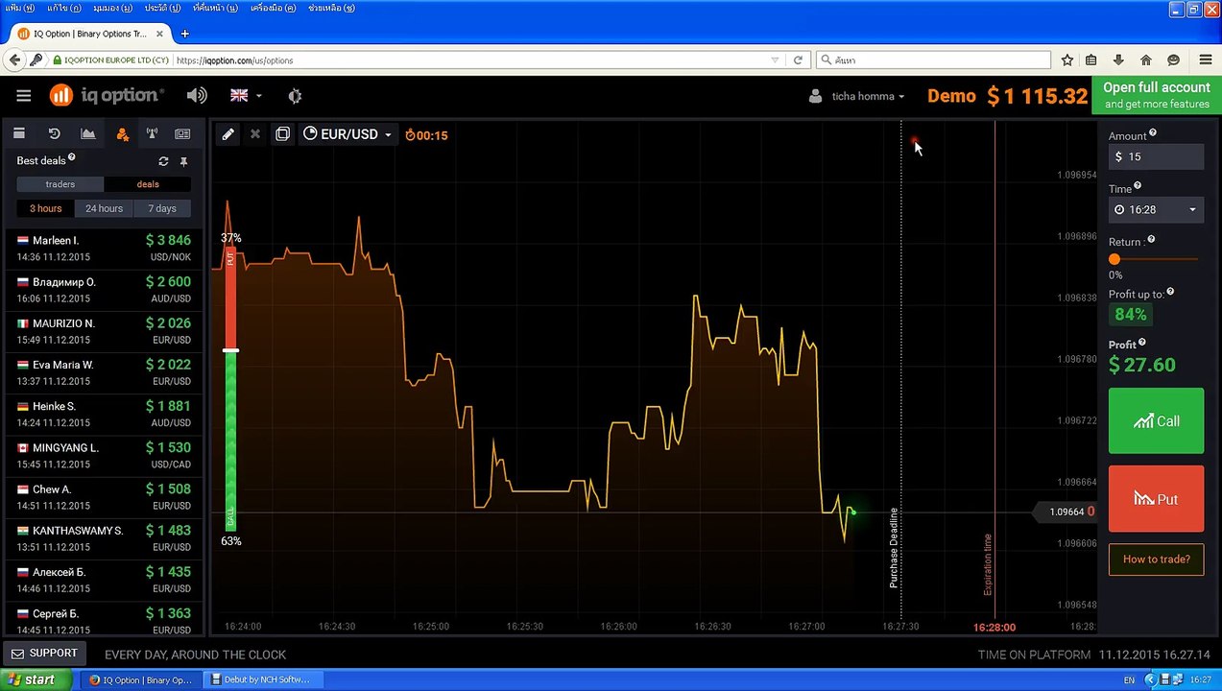The width and height of the screenshot is (1222, 691).
Task: Click the SUPPORT button
Action: pos(44,654)
